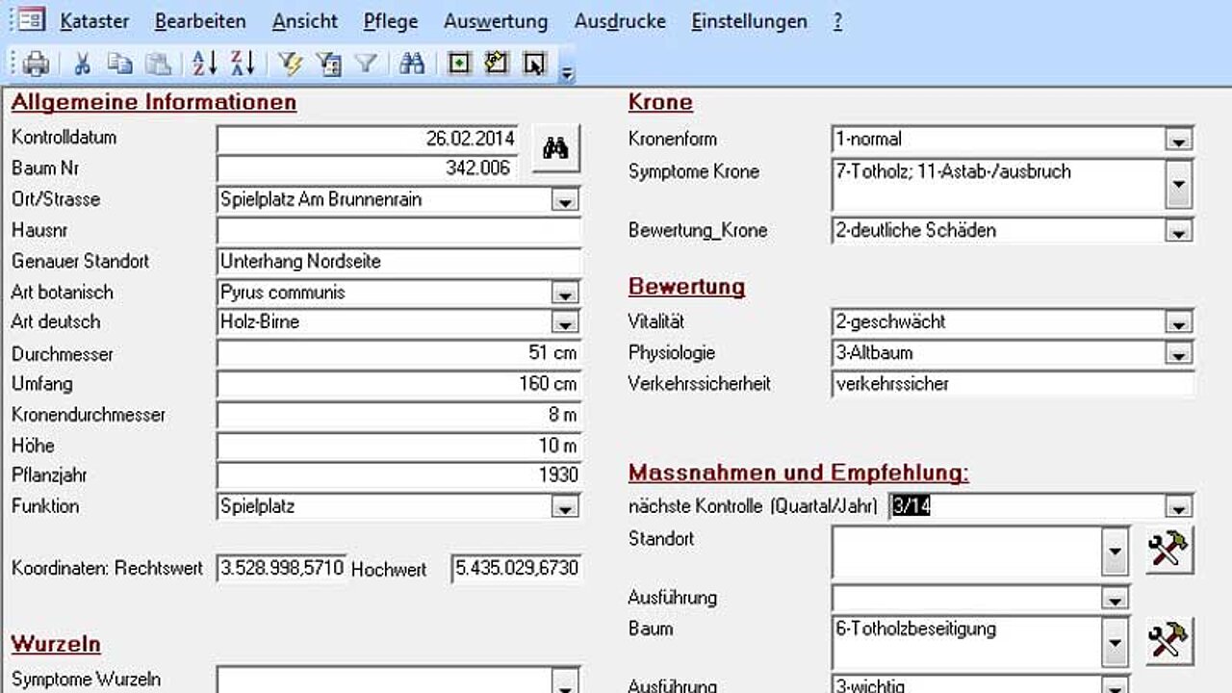Open the Art botanisch dropdown list
The image size is (1232, 693).
564,293
